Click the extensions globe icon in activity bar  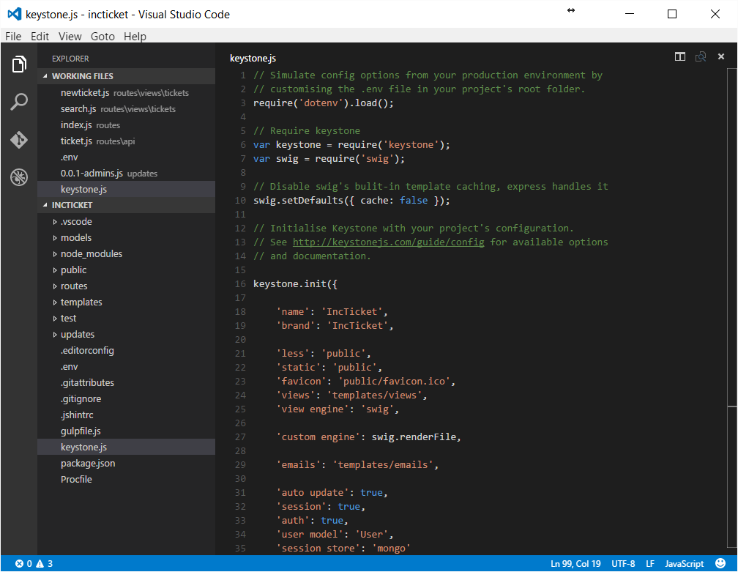pyautogui.click(x=18, y=176)
